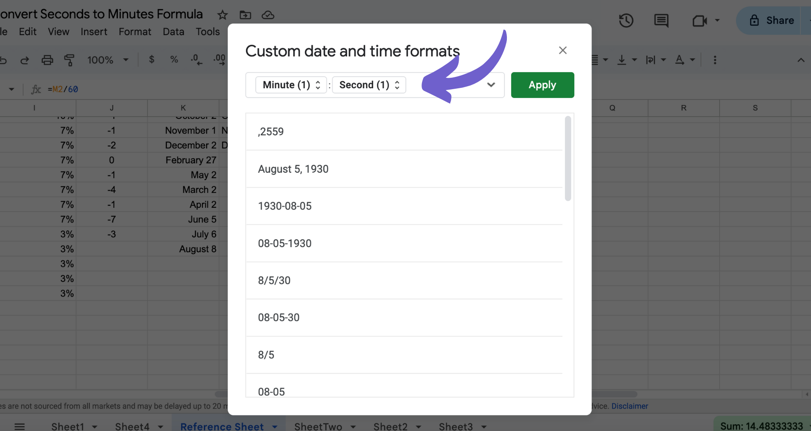Open the comments panel icon
Screen dimensions: 811x431
661,20
